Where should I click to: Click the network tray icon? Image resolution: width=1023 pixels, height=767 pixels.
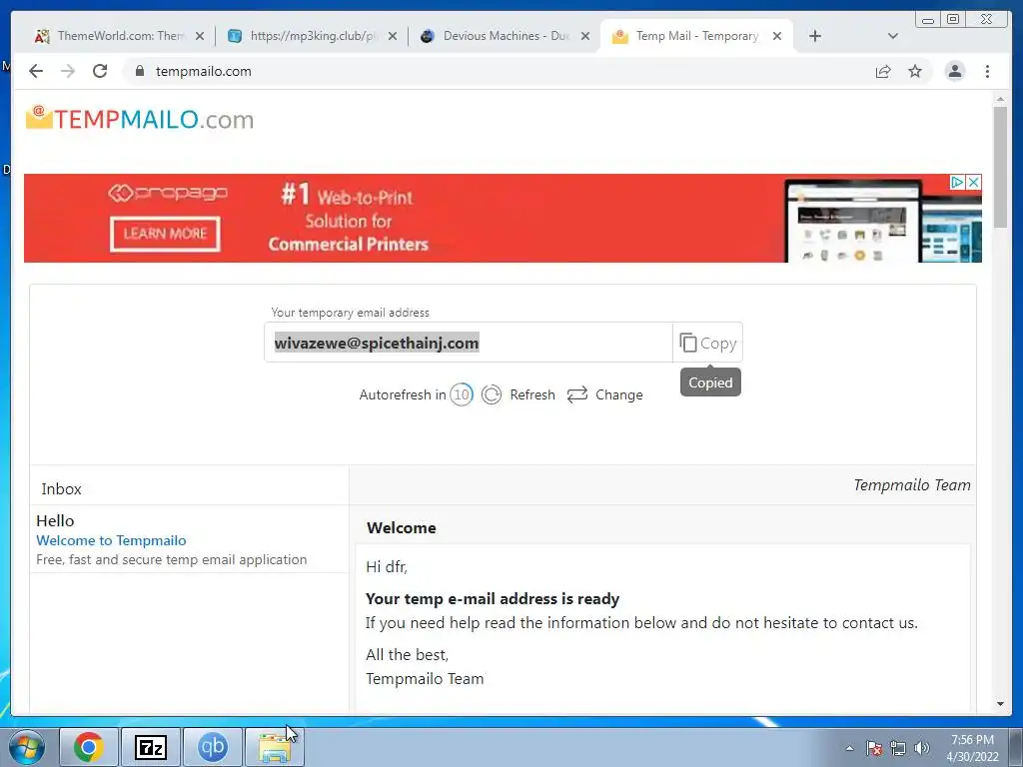pyautogui.click(x=898, y=748)
